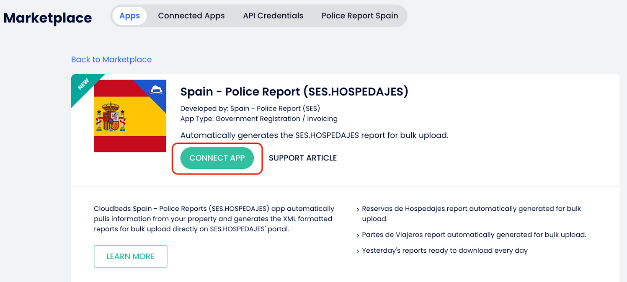The image size is (627, 282).
Task: Switch to the Connected Apps tab
Action: pos(191,16)
